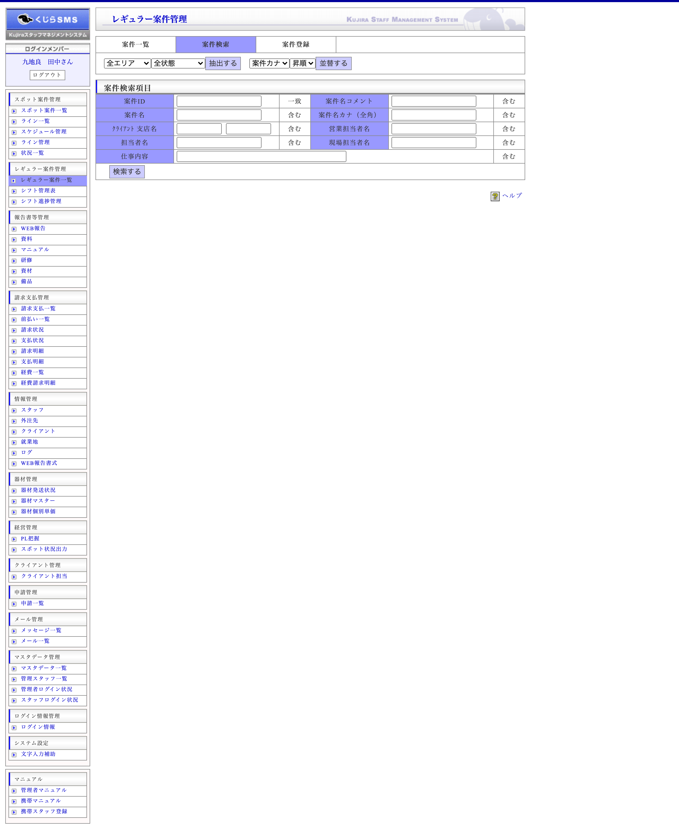Open the 案件カナ sort field dropdown

(269, 63)
